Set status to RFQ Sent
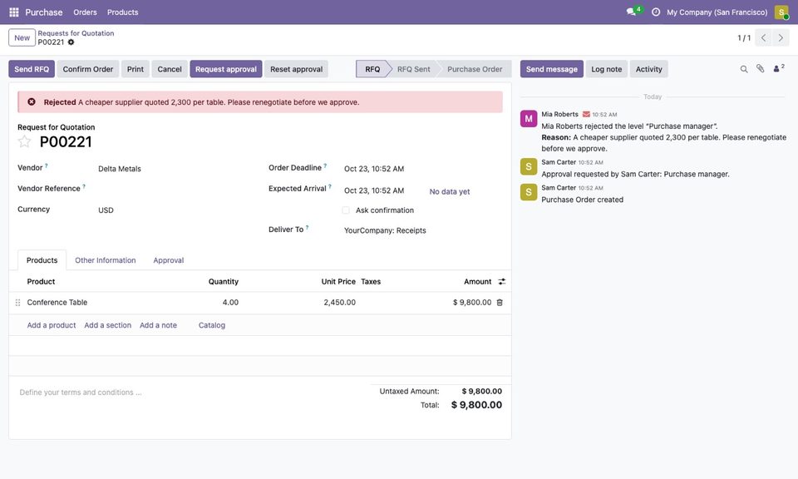Screen dimensions: 798x479 click(413, 69)
